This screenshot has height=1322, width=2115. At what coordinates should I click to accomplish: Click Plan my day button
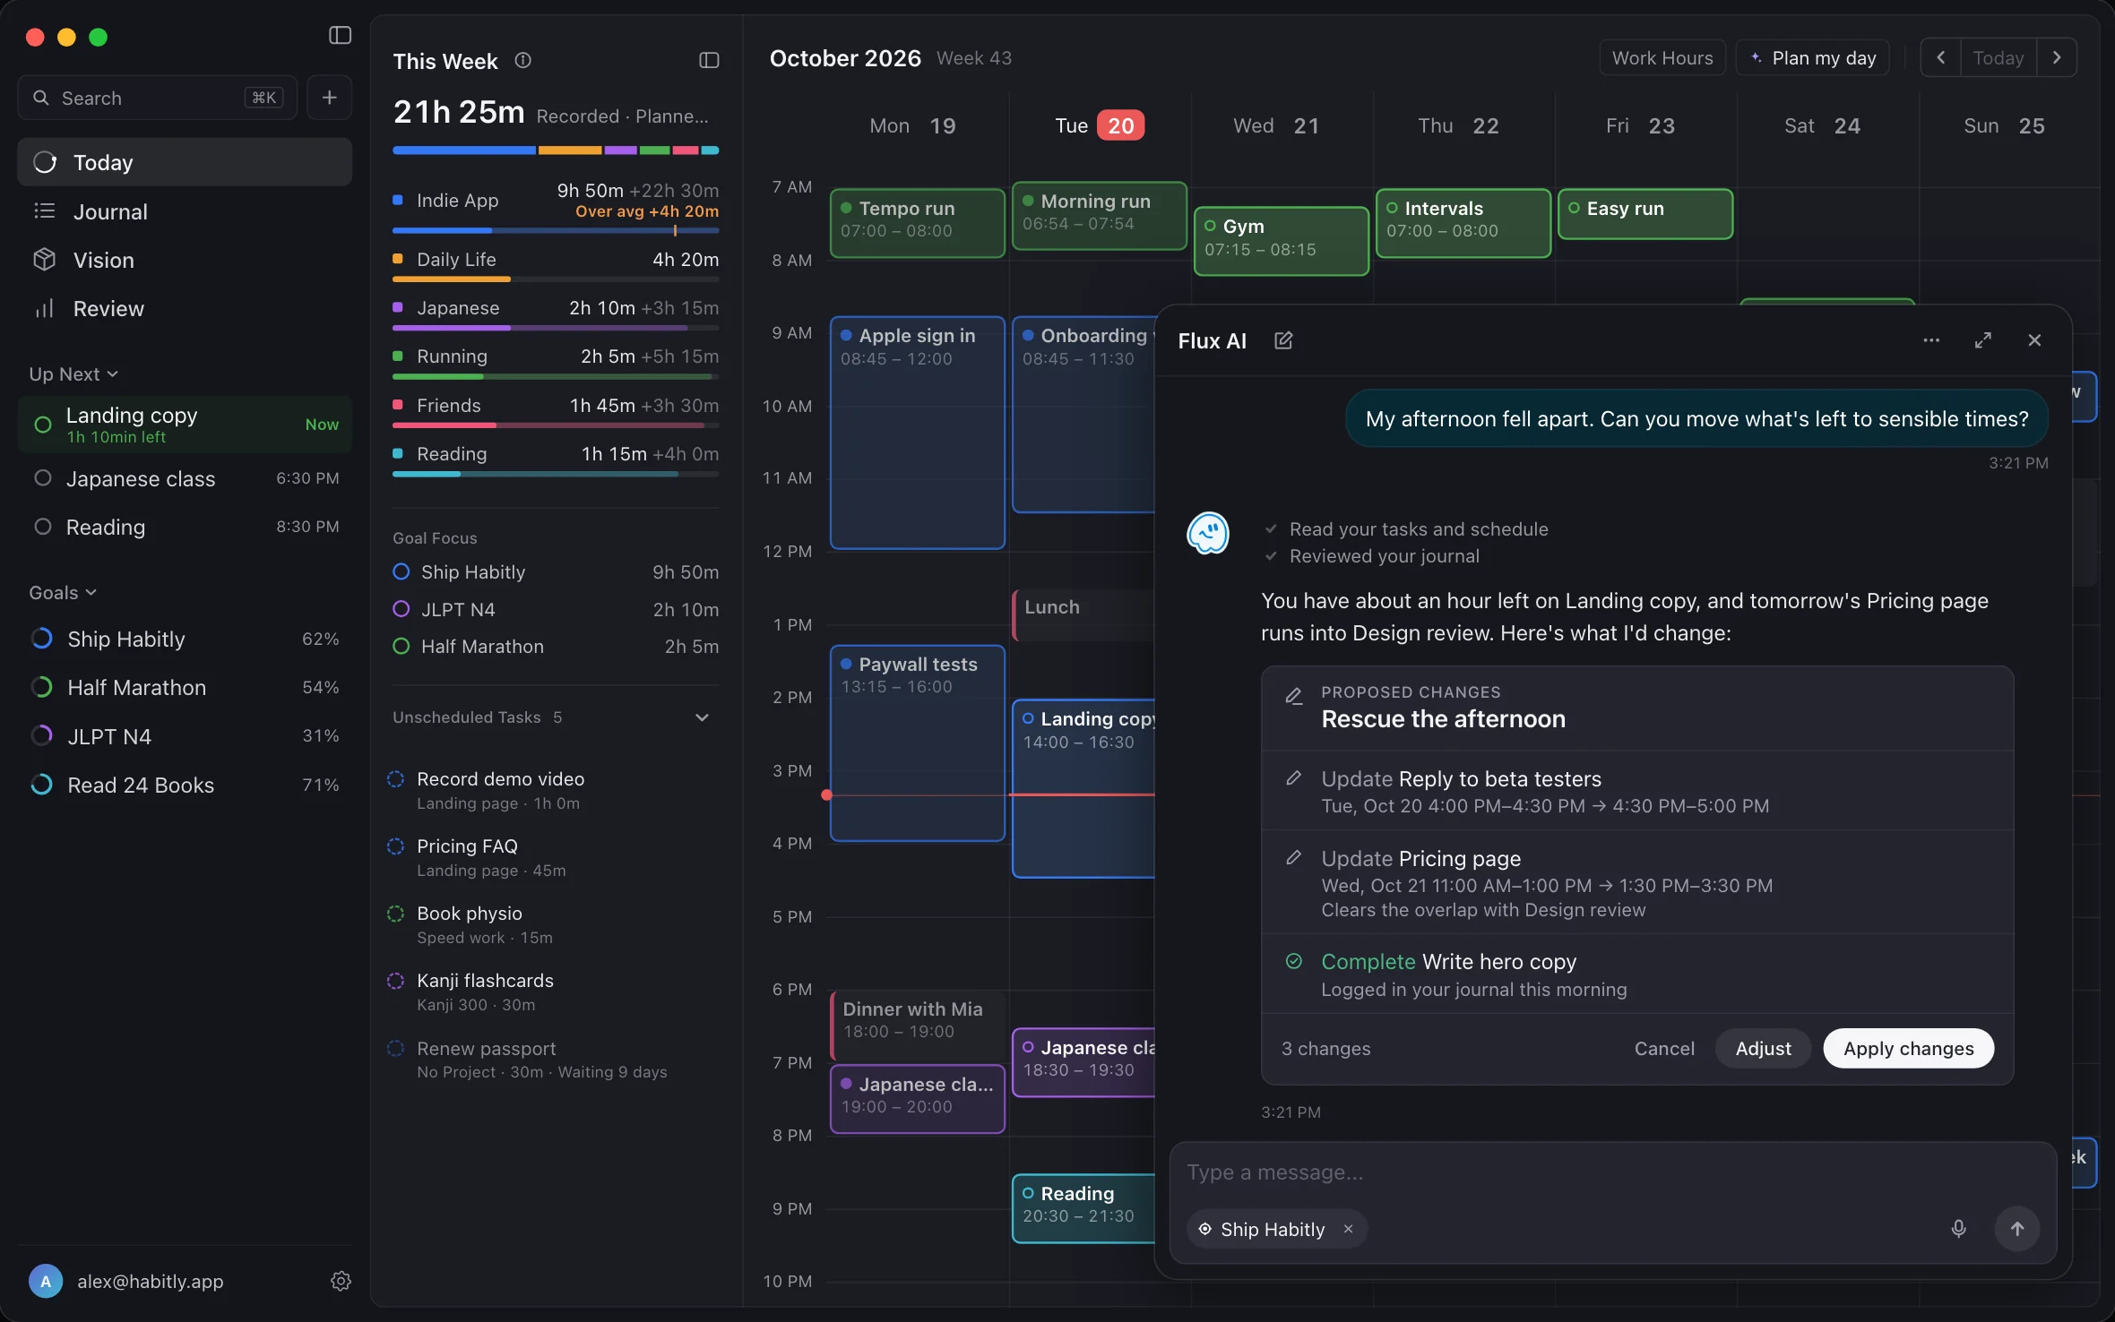[x=1812, y=58]
